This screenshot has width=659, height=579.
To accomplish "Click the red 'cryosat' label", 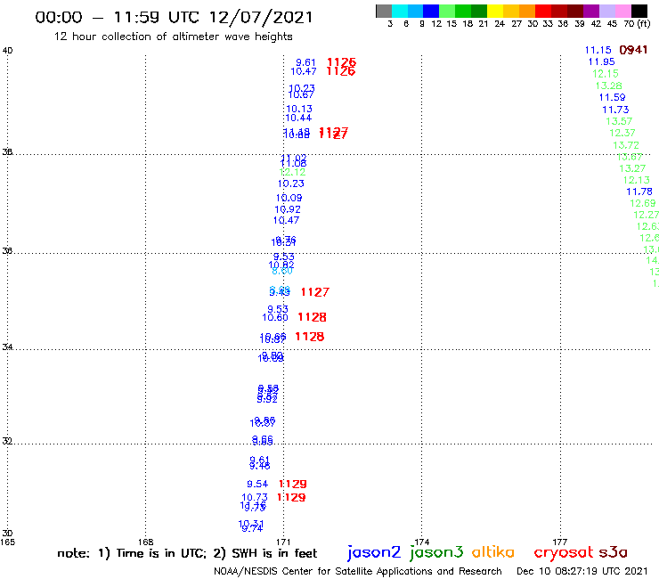I will pos(563,552).
